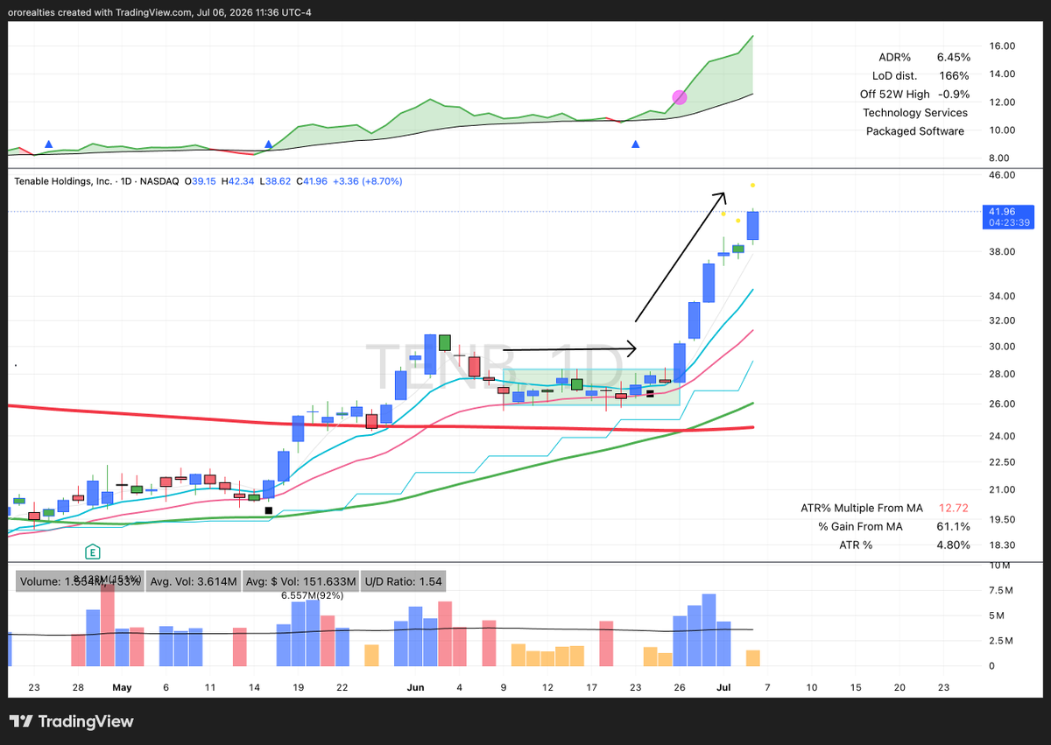The width and height of the screenshot is (1051, 745).
Task: Open the TradingView logo link
Action: (73, 721)
